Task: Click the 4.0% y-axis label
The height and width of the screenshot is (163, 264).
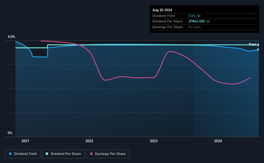Action: (11, 37)
